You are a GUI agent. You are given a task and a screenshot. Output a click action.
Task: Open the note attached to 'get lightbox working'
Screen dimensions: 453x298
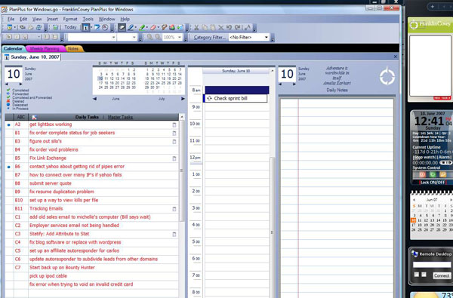pos(174,124)
